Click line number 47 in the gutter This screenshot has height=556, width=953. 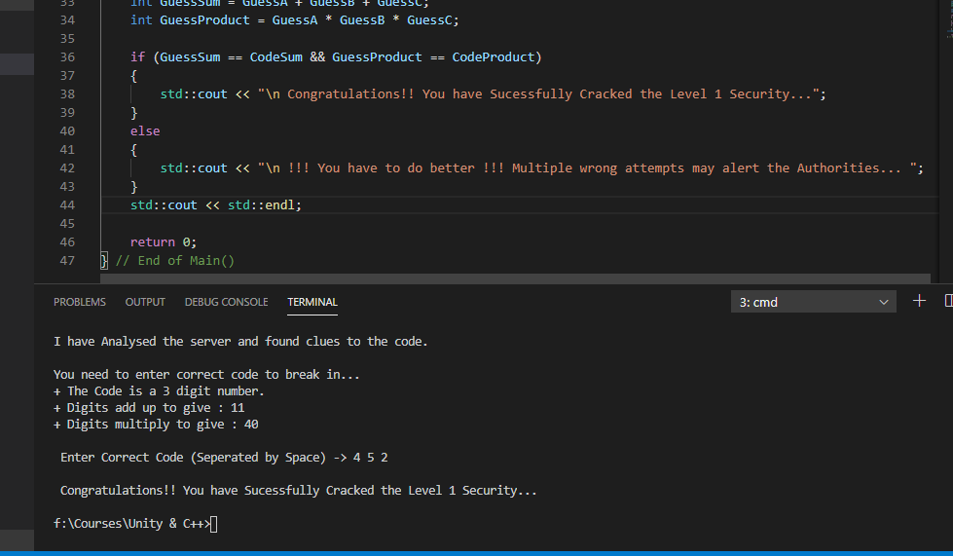coord(67,261)
